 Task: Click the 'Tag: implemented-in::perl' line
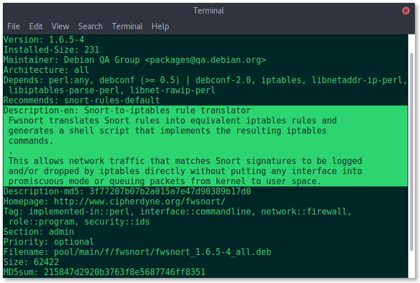click(177, 212)
